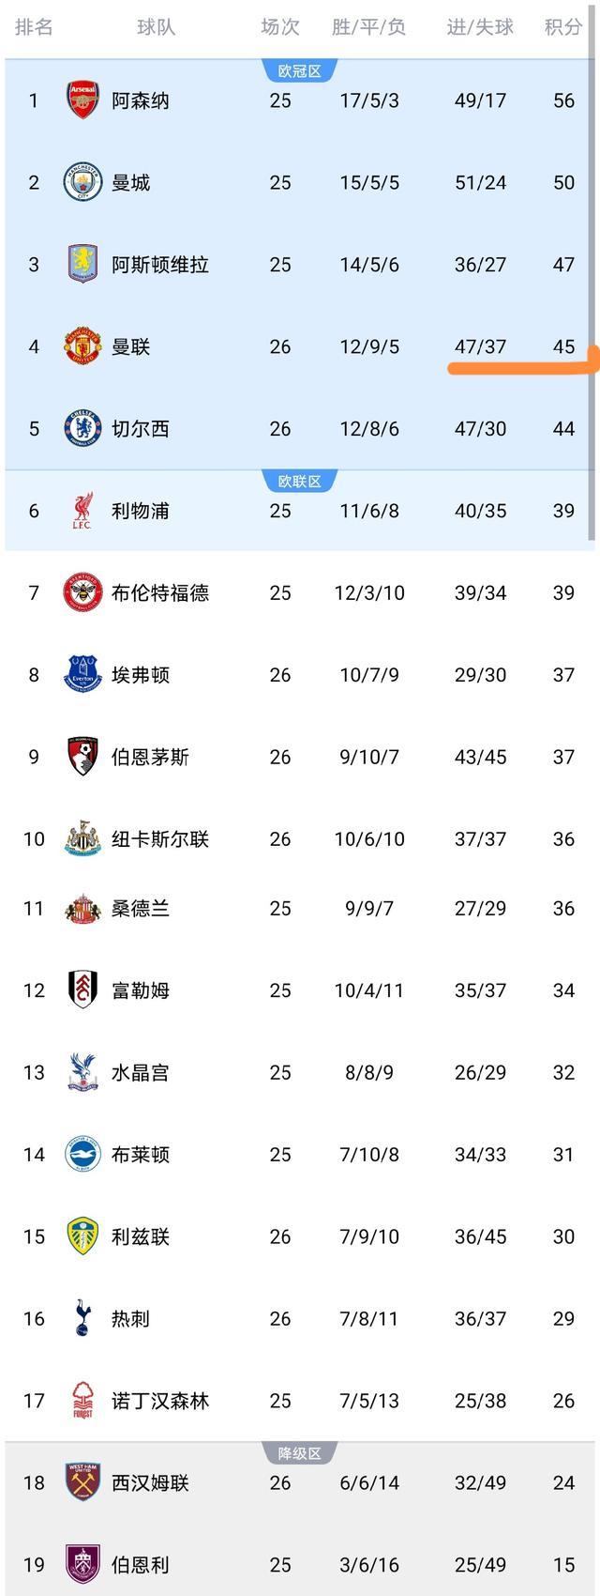
Task: Open the 阿森纳 team name link
Action: tap(141, 100)
